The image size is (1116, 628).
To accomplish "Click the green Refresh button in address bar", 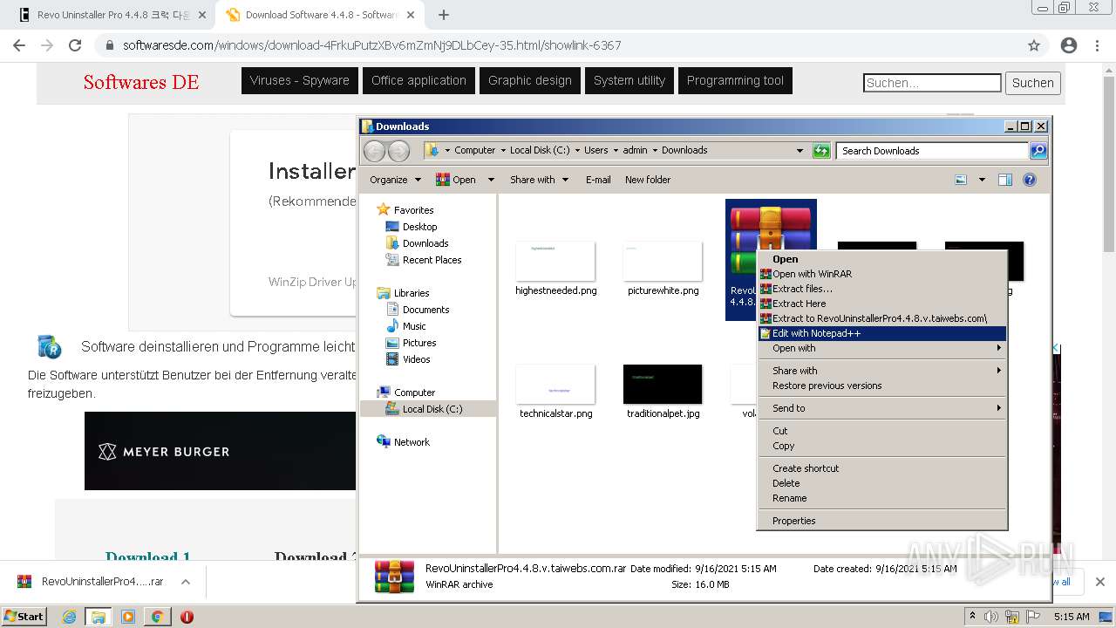I will (821, 151).
